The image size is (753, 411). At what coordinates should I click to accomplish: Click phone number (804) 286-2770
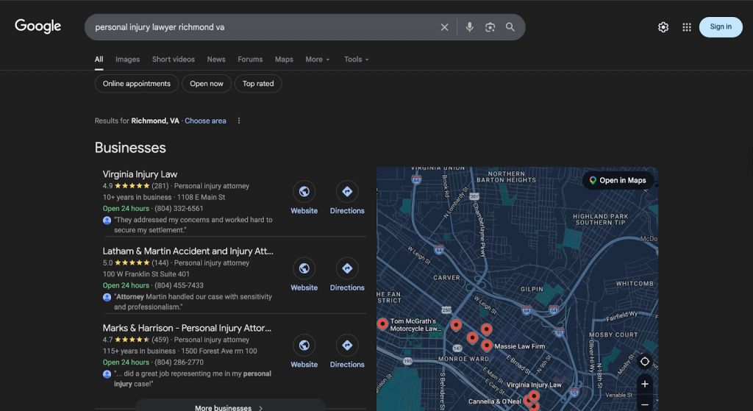click(179, 362)
